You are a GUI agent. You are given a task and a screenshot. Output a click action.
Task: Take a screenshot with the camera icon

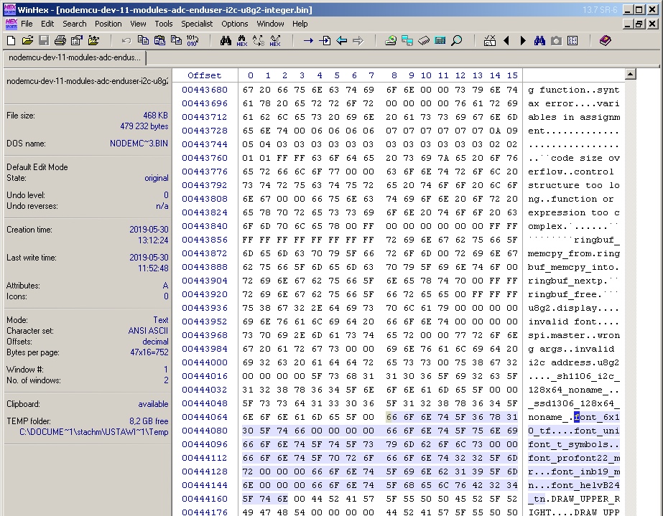click(557, 41)
